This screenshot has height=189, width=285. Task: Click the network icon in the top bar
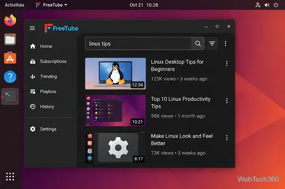tap(258, 5)
